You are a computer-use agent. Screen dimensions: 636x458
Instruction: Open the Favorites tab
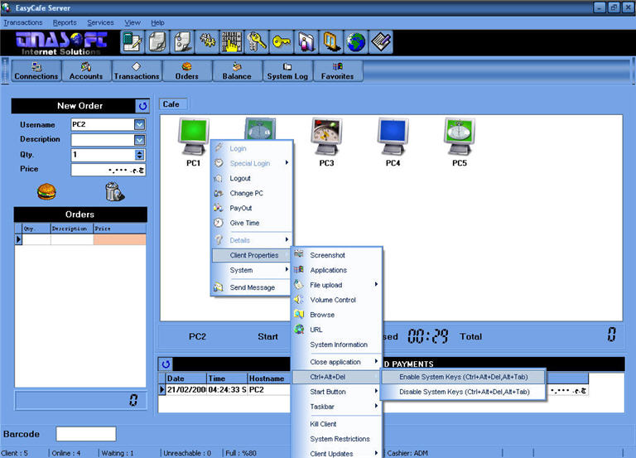pos(338,71)
